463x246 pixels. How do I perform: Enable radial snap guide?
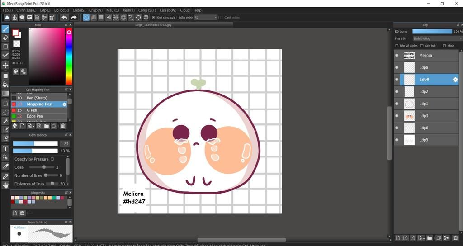point(116,18)
